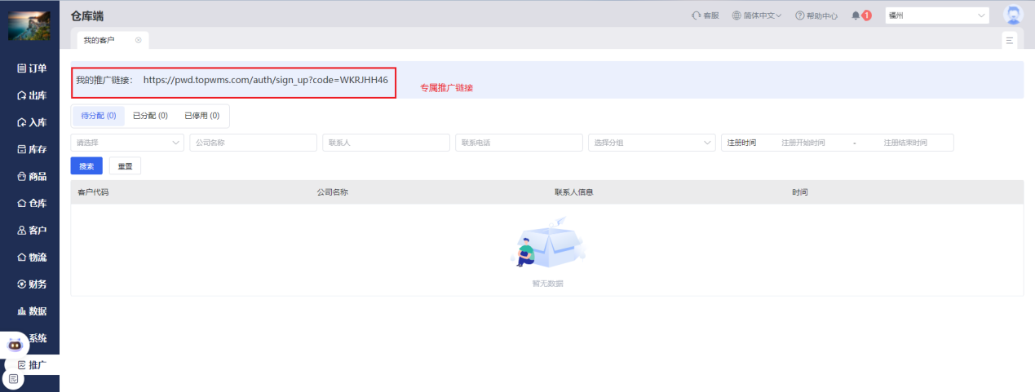Expand the 福州 warehouse selector
This screenshot has height=392, width=1035.
point(936,15)
